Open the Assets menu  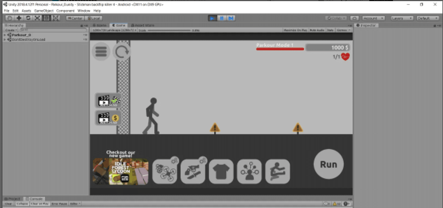(x=26, y=11)
